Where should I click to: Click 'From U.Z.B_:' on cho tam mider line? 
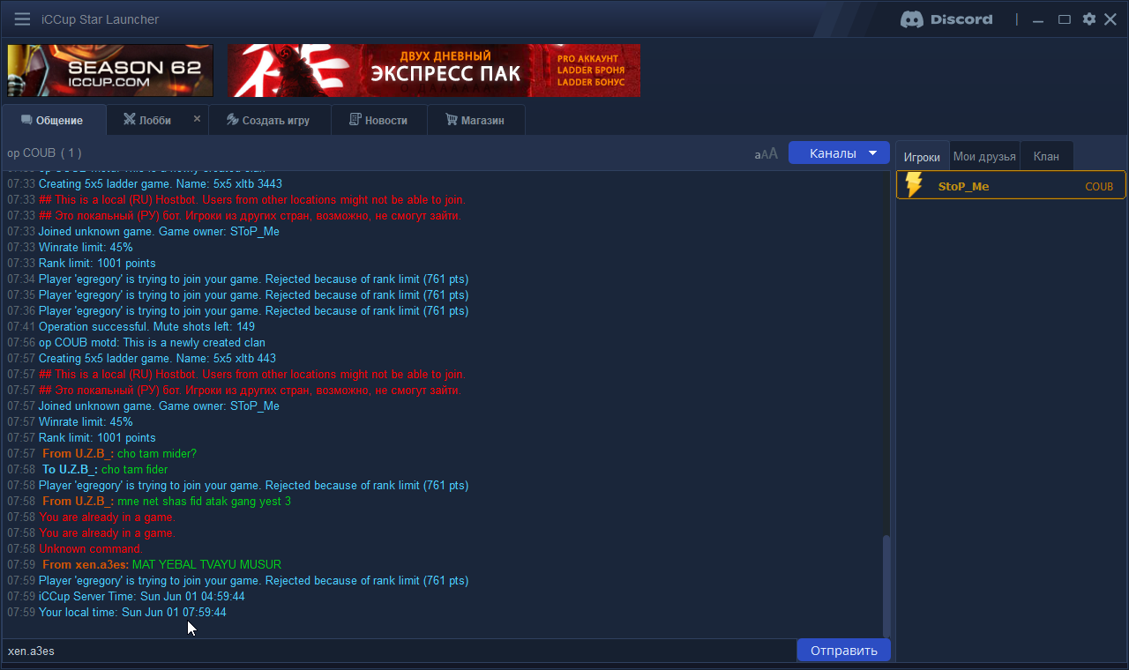coord(78,453)
